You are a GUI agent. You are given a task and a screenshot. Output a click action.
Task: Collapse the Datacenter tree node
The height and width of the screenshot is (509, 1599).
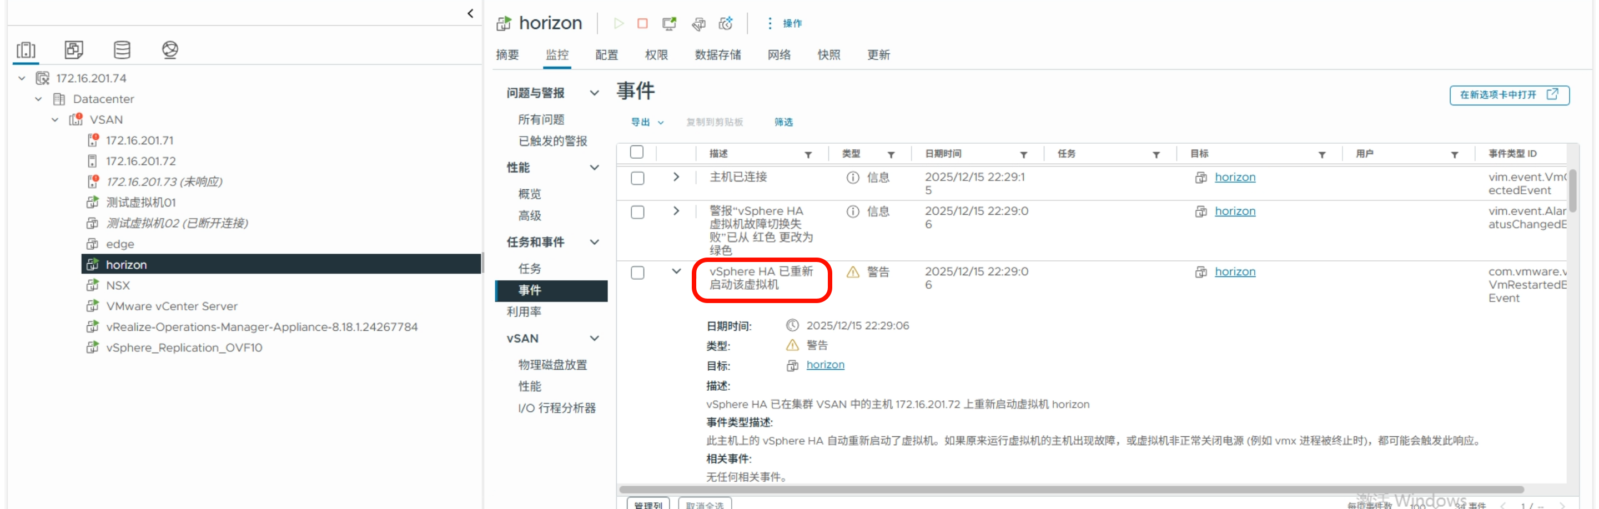tap(38, 99)
